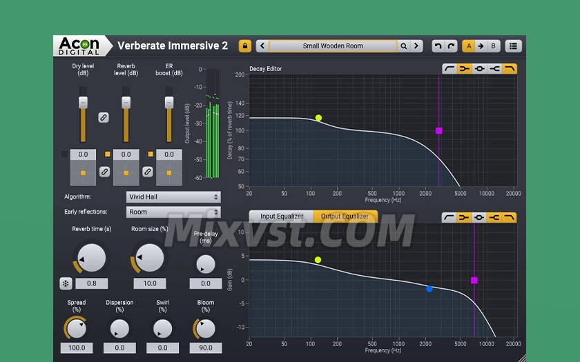Click the Dry level value field
The height and width of the screenshot is (362, 580).
(x=84, y=154)
